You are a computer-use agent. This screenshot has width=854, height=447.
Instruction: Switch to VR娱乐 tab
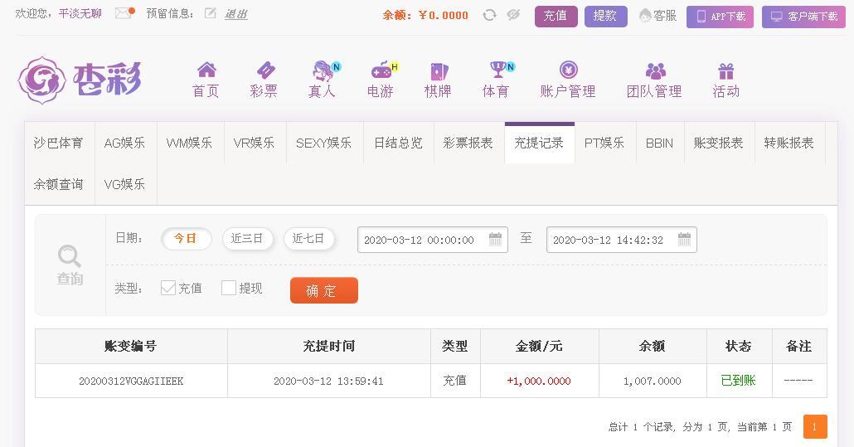click(255, 143)
